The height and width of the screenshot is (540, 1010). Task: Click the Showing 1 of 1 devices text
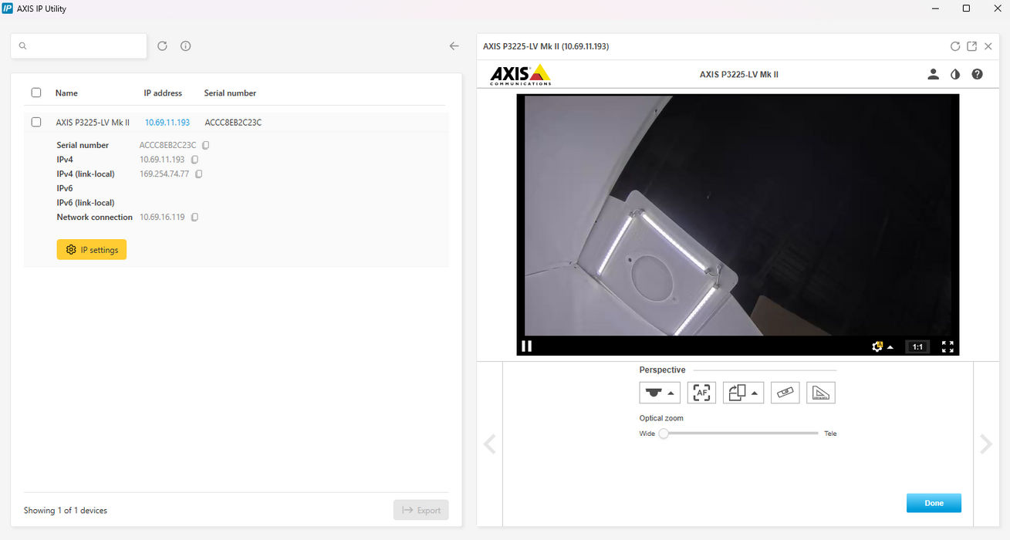tap(66, 511)
